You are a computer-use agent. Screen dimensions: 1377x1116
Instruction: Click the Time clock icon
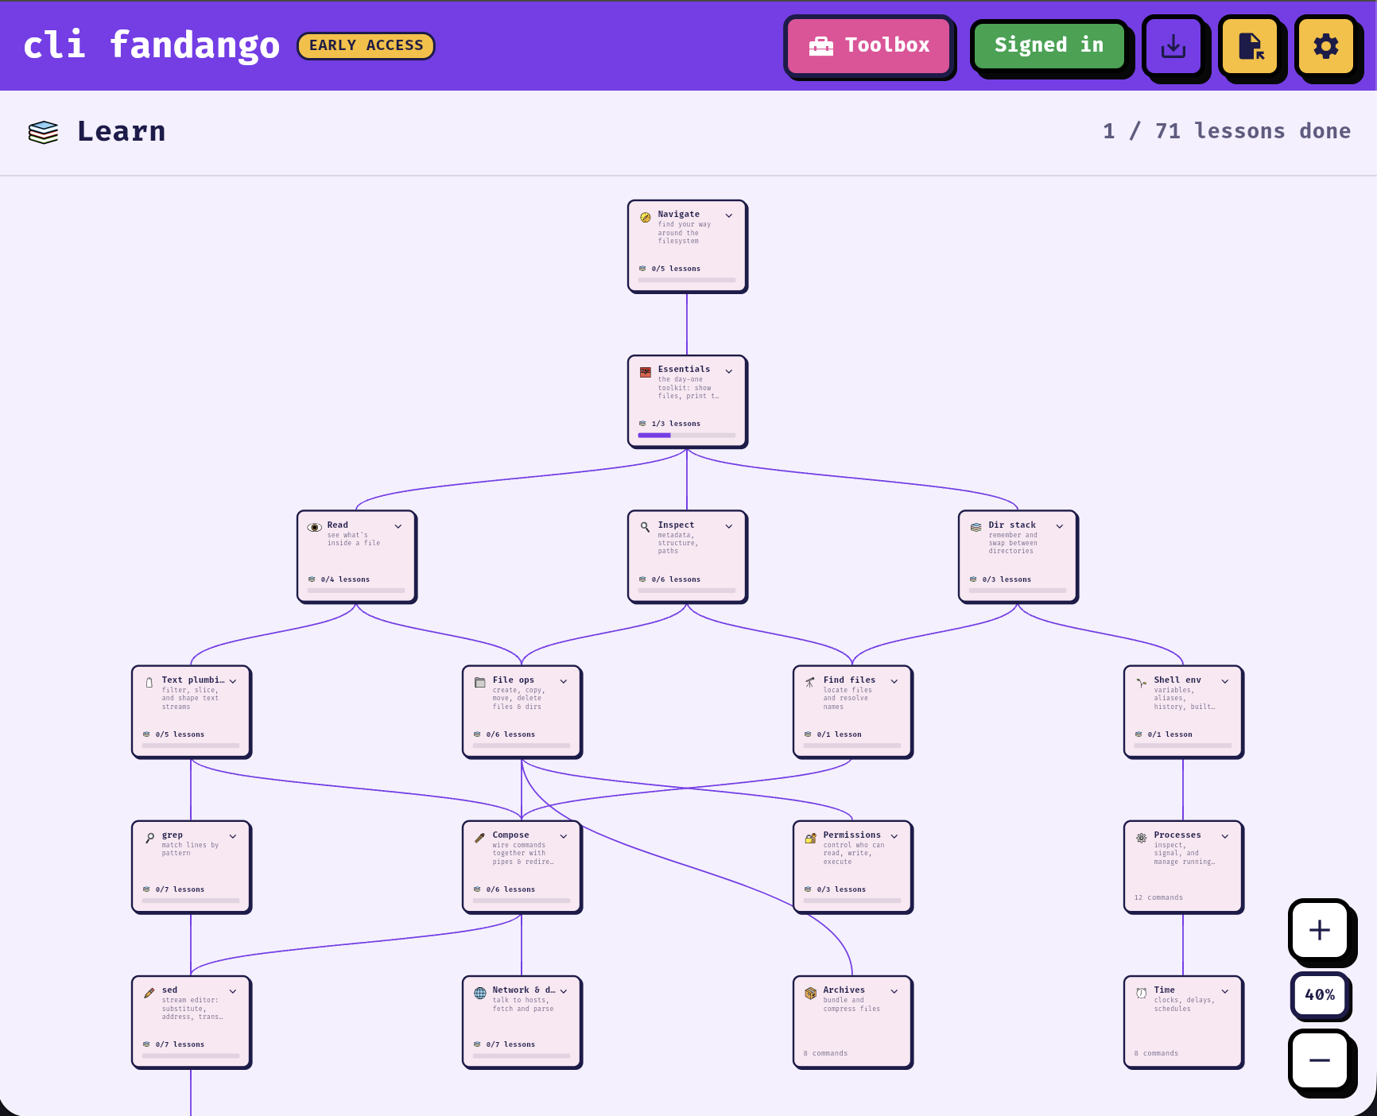click(1142, 993)
